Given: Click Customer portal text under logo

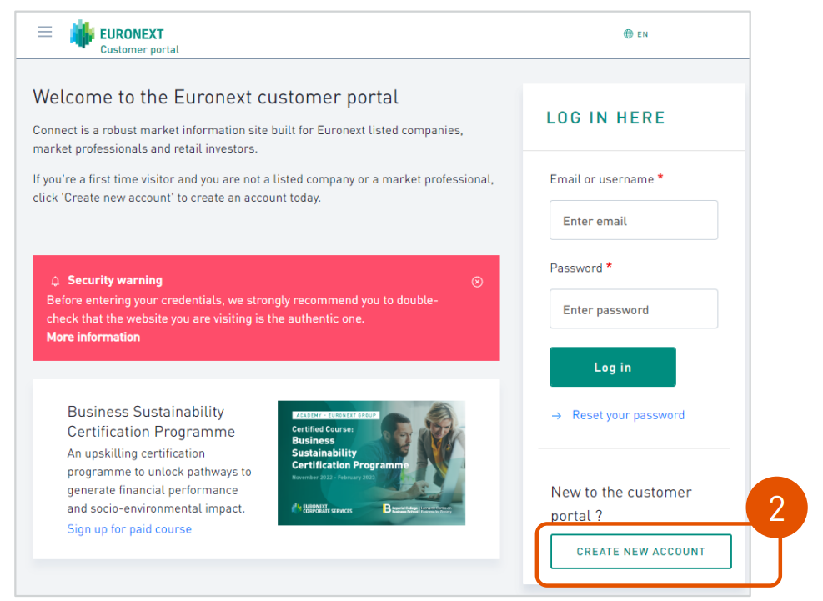Looking at the screenshot, I should (139, 49).
